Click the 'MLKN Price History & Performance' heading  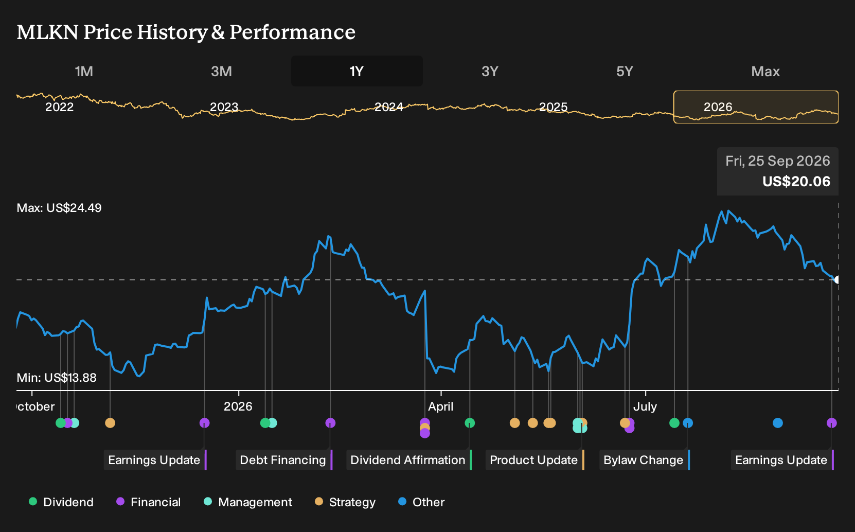(186, 32)
